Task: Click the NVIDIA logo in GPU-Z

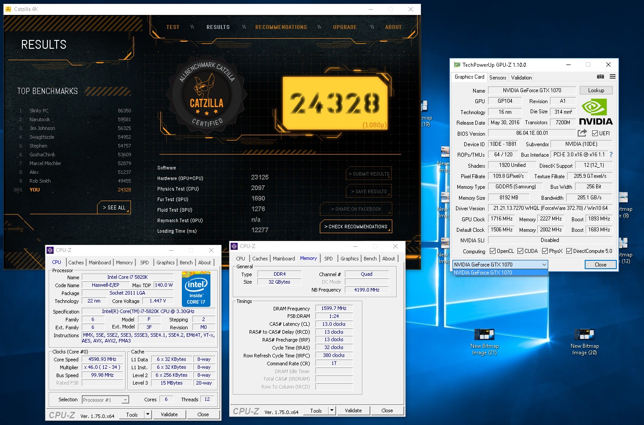Action: click(x=596, y=112)
